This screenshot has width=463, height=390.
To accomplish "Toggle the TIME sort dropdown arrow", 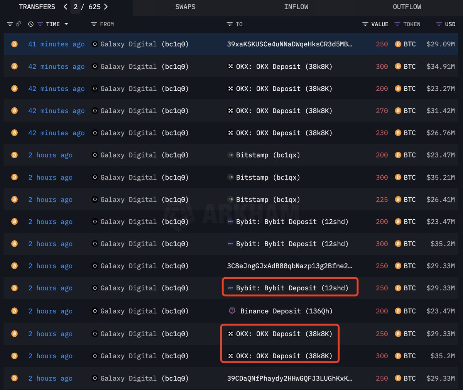I will pos(66,24).
